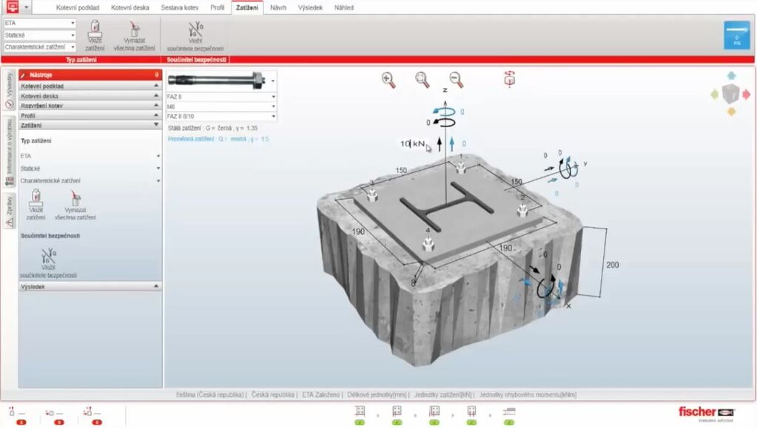Click Vymazat všechna zatížení in Nástroje panel
The image size is (757, 428).
(x=75, y=205)
